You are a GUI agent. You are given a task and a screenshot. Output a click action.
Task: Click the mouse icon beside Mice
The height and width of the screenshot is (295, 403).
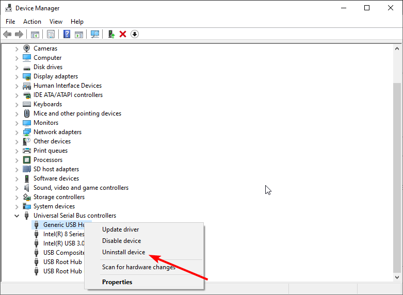pyautogui.click(x=27, y=113)
